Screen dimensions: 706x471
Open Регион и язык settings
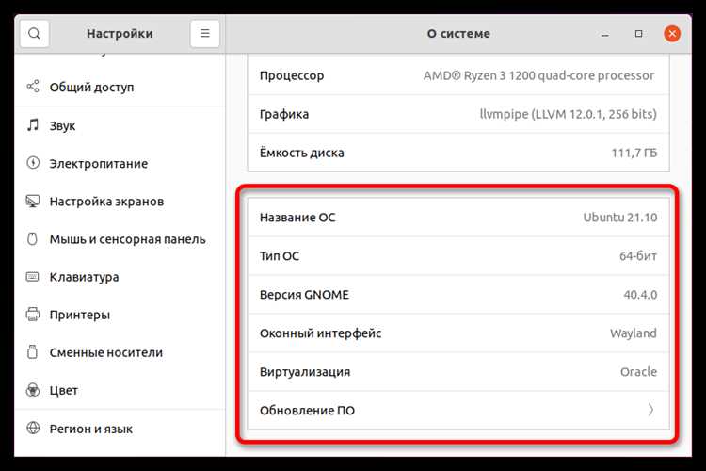tap(120, 429)
